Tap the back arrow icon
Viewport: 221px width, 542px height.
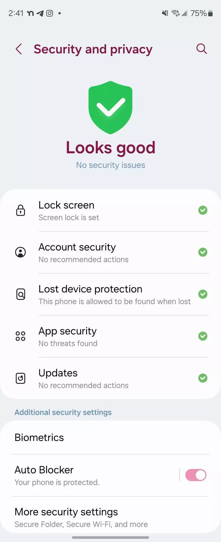click(x=19, y=49)
